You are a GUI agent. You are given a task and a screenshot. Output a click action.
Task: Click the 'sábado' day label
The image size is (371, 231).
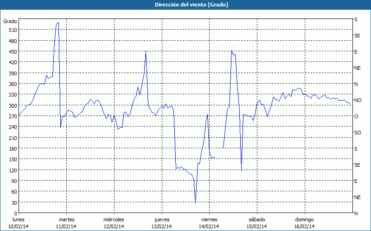[256, 219]
